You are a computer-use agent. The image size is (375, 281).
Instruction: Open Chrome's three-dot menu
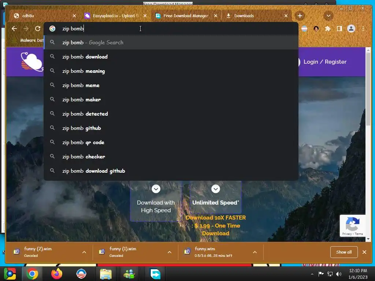[x=363, y=29]
